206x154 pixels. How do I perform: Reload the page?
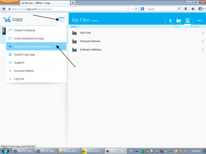[136, 9]
